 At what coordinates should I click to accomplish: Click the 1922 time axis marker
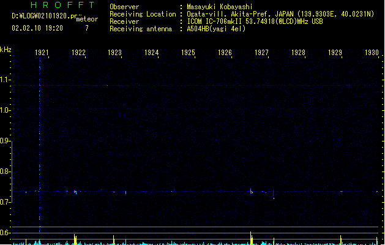pyautogui.click(x=78, y=53)
